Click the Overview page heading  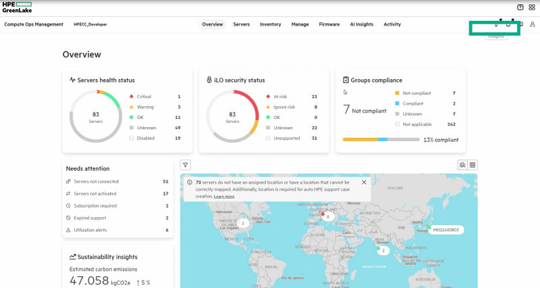(82, 55)
